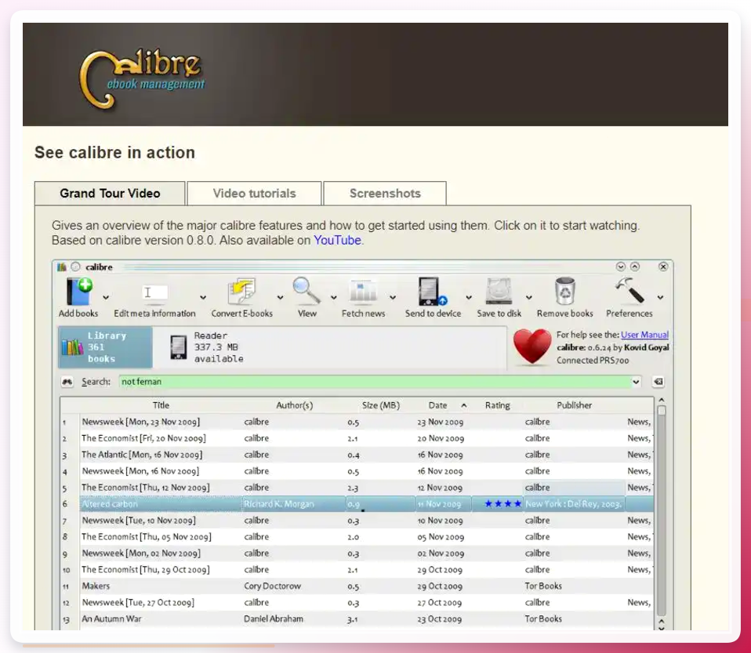Clear search with the reset icon
The image size is (751, 653).
click(658, 382)
